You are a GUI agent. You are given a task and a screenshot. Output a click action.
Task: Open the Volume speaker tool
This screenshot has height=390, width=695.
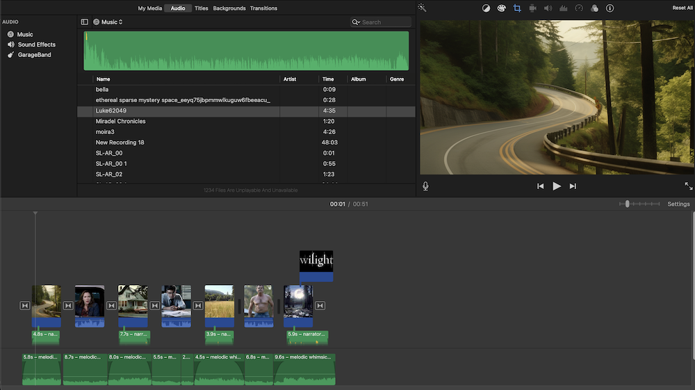[x=548, y=8]
